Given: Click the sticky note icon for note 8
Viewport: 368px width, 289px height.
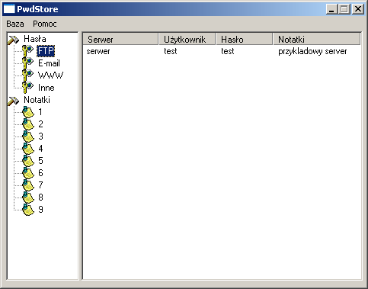Looking at the screenshot, I should (28, 197).
